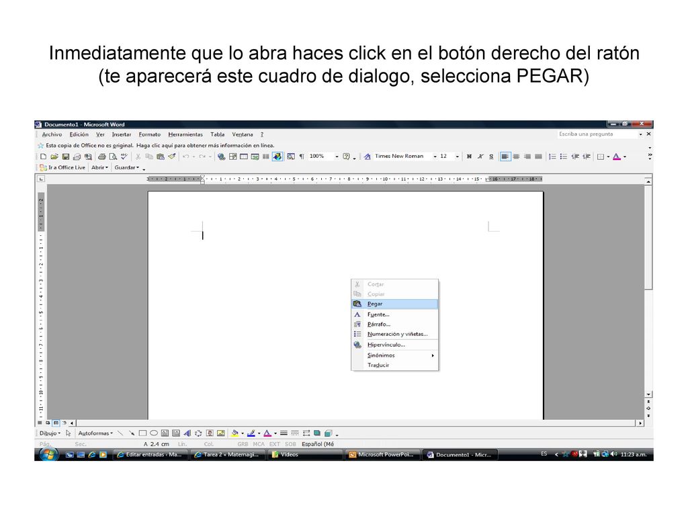Toggle Show/Hide paragraph marks
Screen dimensions: 688x516
click(302, 157)
